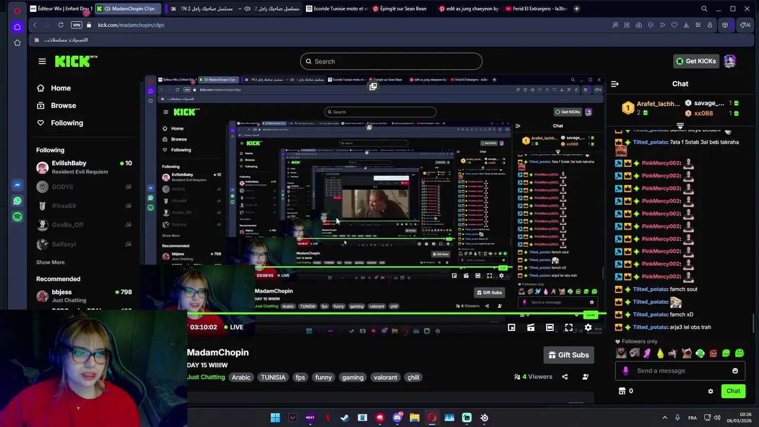The width and height of the screenshot is (759, 427).
Task: Open Steam from the taskbar
Action: tap(345, 418)
